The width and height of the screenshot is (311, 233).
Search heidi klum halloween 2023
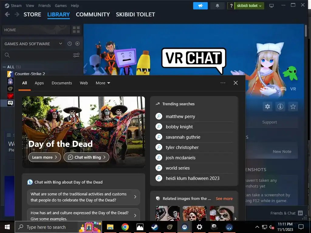[194, 178]
